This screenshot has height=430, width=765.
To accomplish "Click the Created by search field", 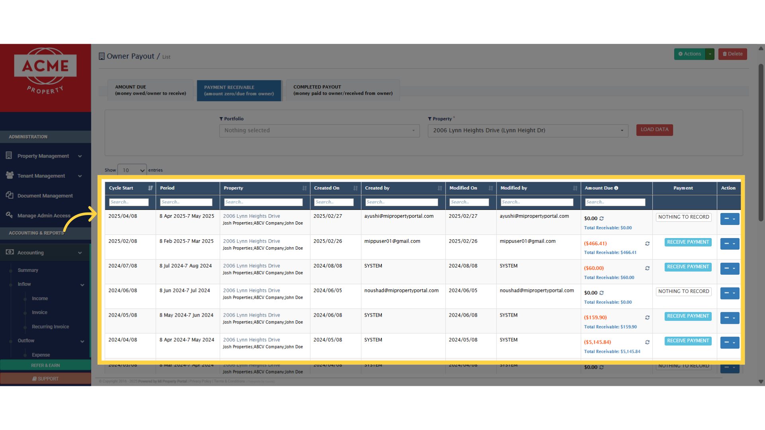I will (402, 202).
